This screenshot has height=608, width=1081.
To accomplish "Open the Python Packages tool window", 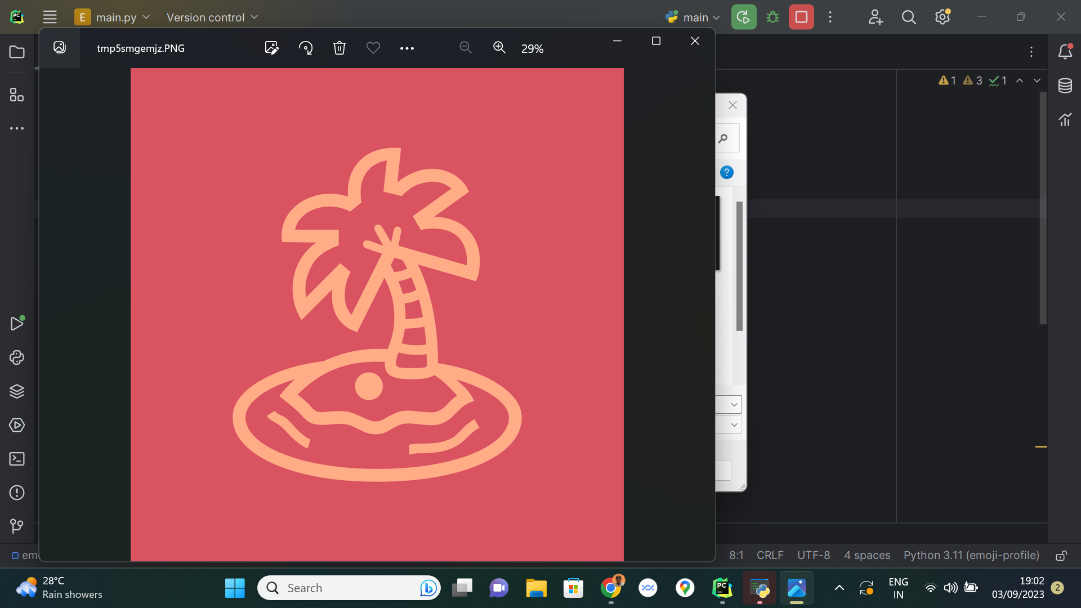I will 17,391.
